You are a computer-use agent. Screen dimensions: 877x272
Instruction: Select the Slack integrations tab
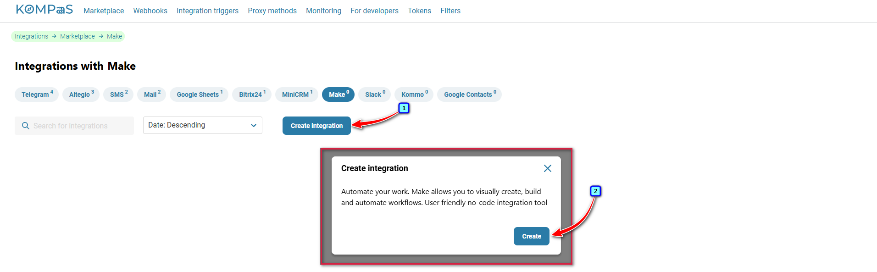pos(375,94)
